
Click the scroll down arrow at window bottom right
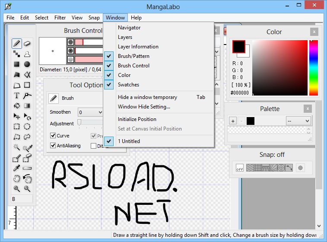click(x=319, y=226)
